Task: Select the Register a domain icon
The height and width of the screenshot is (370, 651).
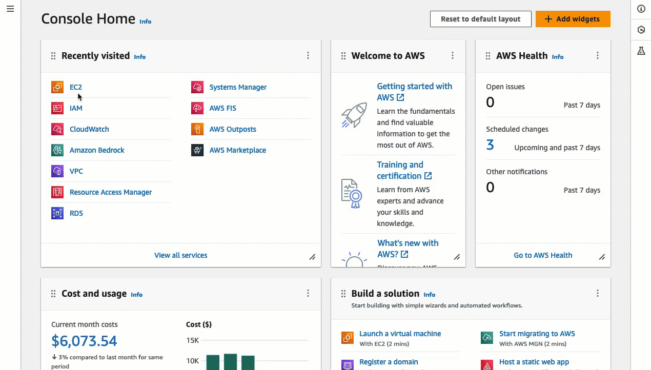Action: [x=347, y=364]
